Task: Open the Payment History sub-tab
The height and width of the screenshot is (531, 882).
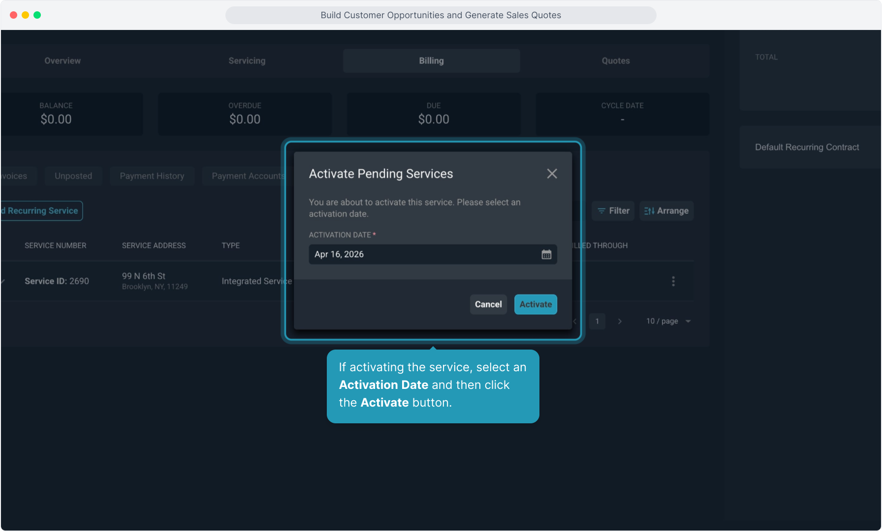Action: pyautogui.click(x=152, y=176)
